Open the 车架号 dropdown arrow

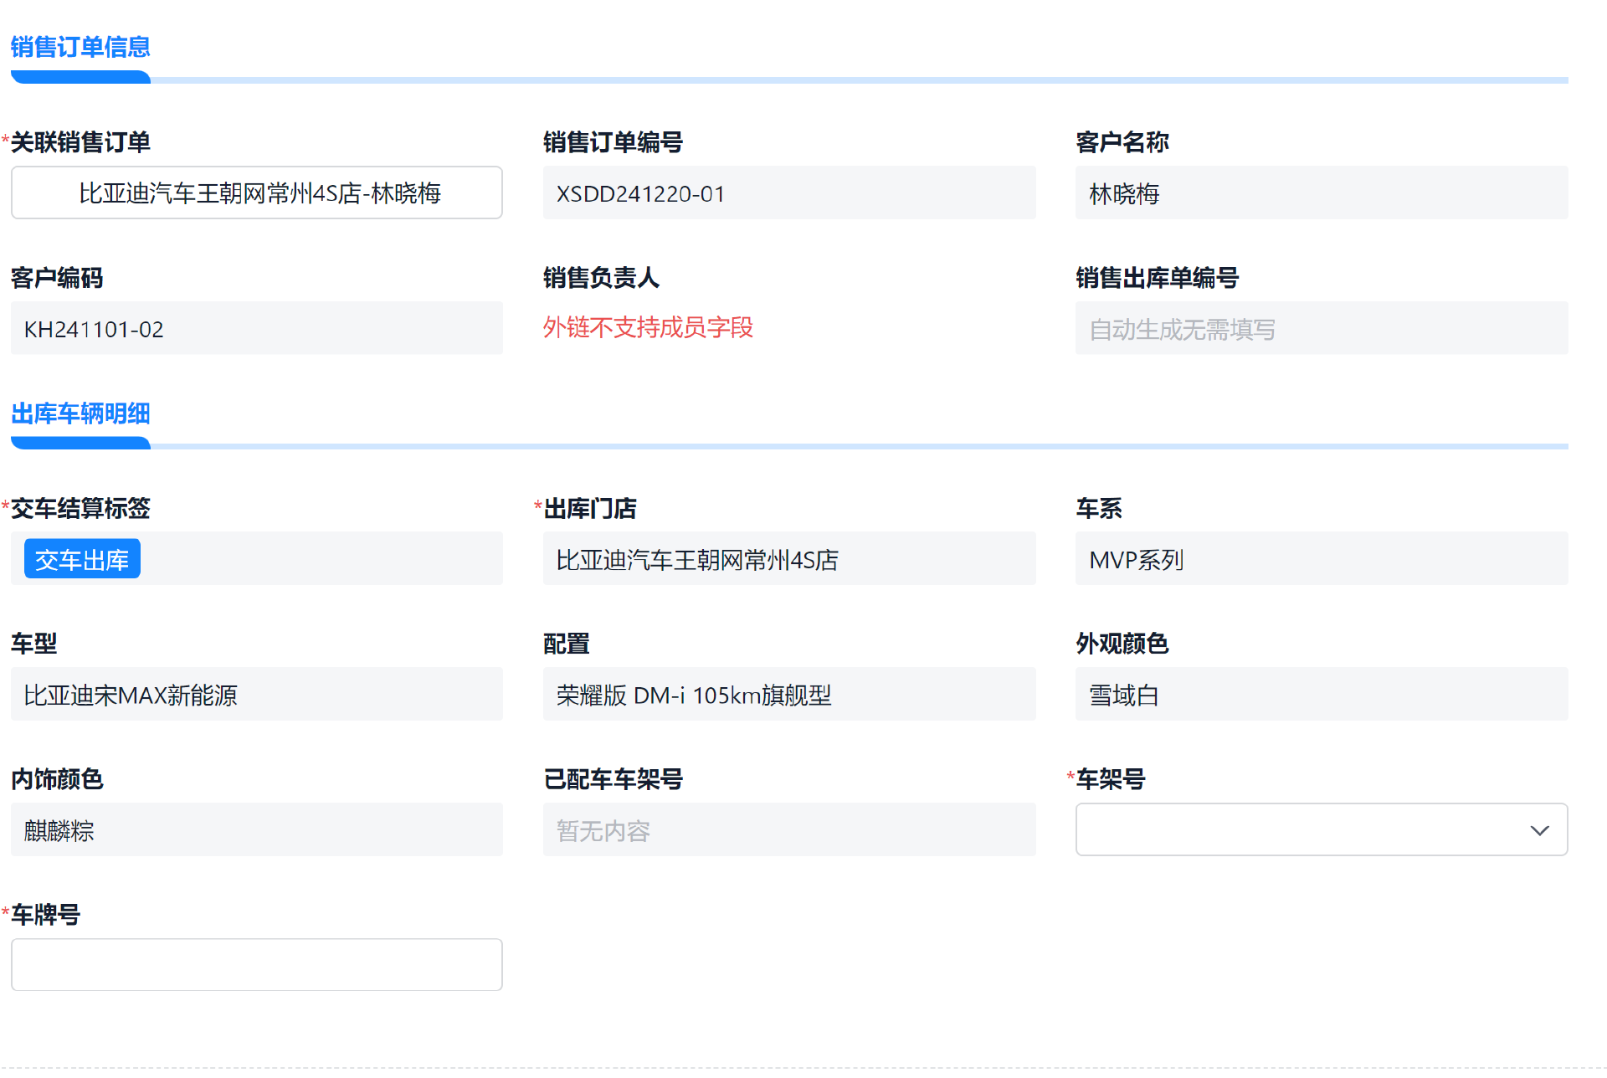tap(1538, 830)
